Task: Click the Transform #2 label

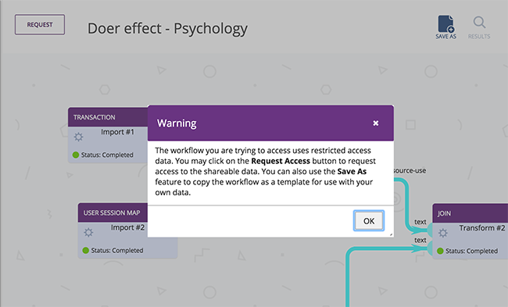Action: (x=482, y=228)
